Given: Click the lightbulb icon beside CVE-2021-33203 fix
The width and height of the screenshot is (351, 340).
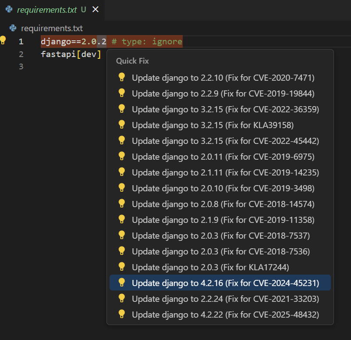Looking at the screenshot, I should 121,298.
